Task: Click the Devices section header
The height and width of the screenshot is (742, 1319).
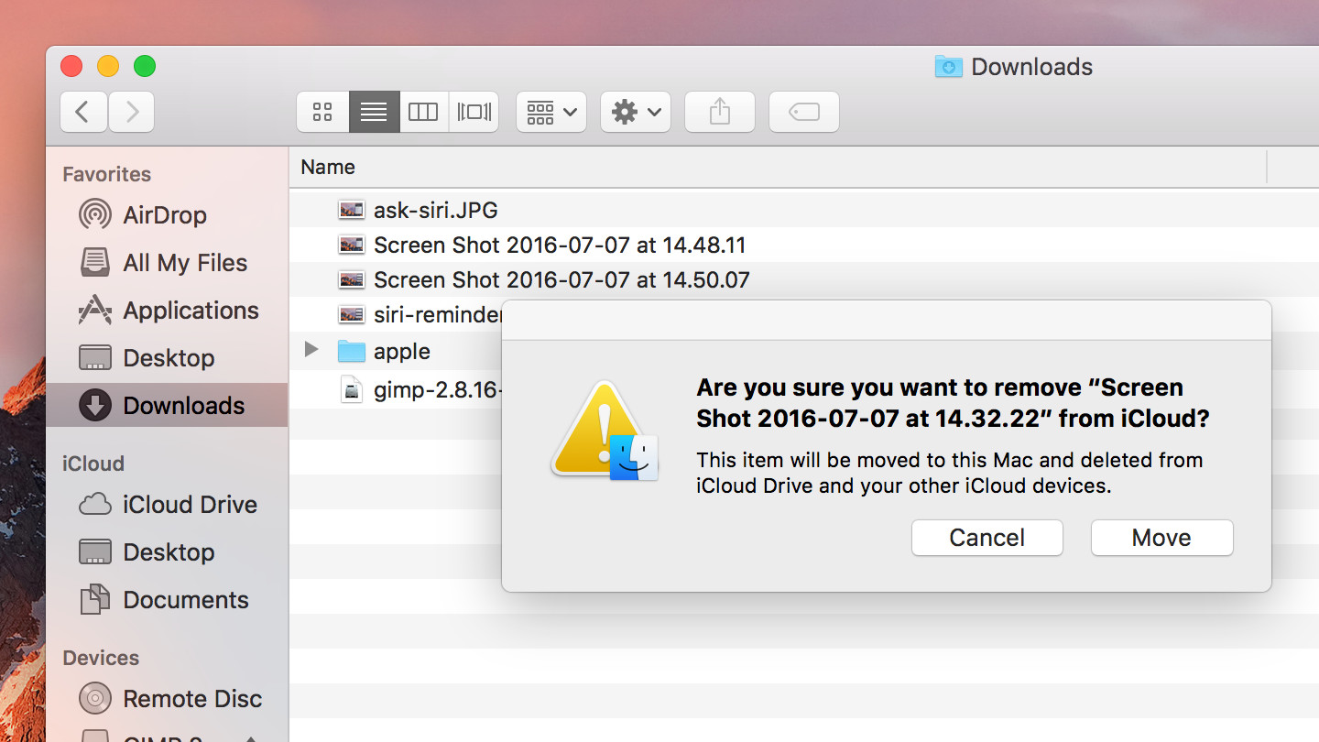Action: coord(101,658)
